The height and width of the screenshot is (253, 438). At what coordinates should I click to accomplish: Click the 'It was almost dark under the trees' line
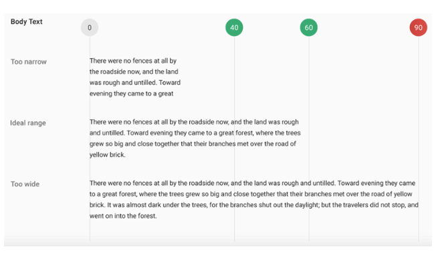[x=254, y=205]
